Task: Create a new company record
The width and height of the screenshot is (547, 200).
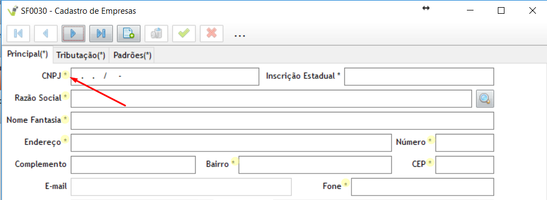Action: [129, 34]
